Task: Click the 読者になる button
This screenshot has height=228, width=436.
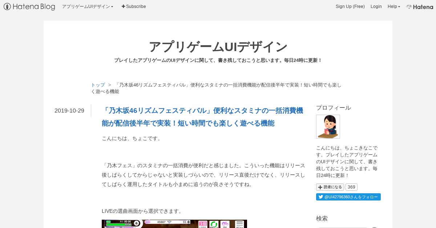Action: 330,187
